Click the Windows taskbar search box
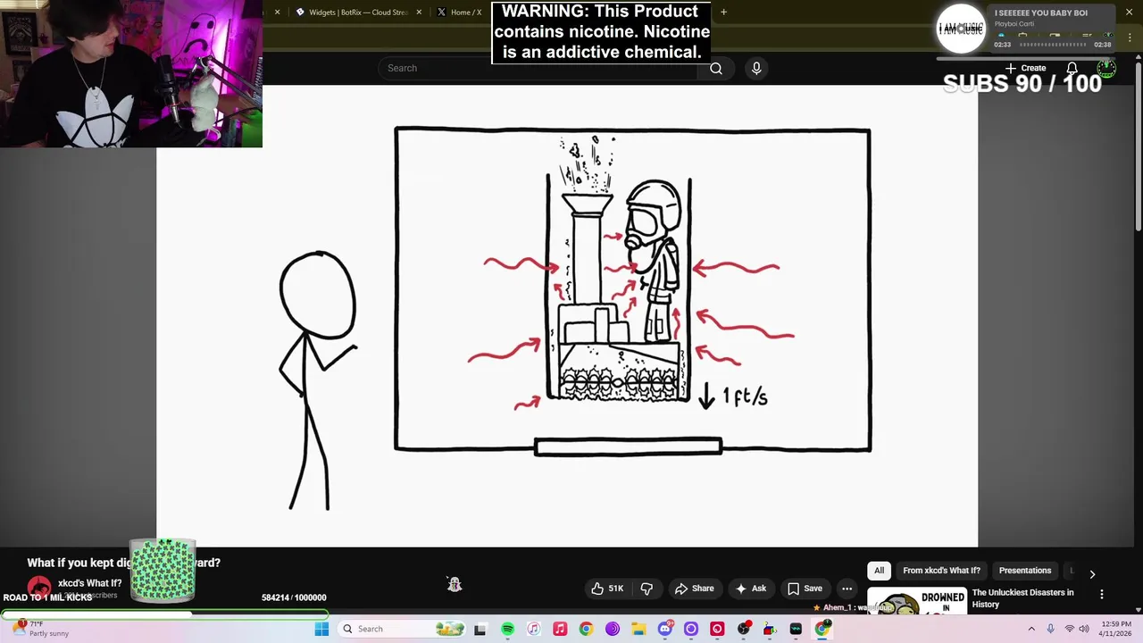Viewport: 1143px width, 643px height. pos(402,629)
